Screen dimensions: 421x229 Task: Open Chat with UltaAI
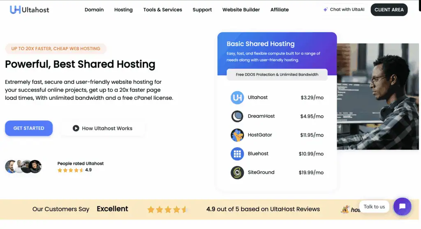click(344, 10)
